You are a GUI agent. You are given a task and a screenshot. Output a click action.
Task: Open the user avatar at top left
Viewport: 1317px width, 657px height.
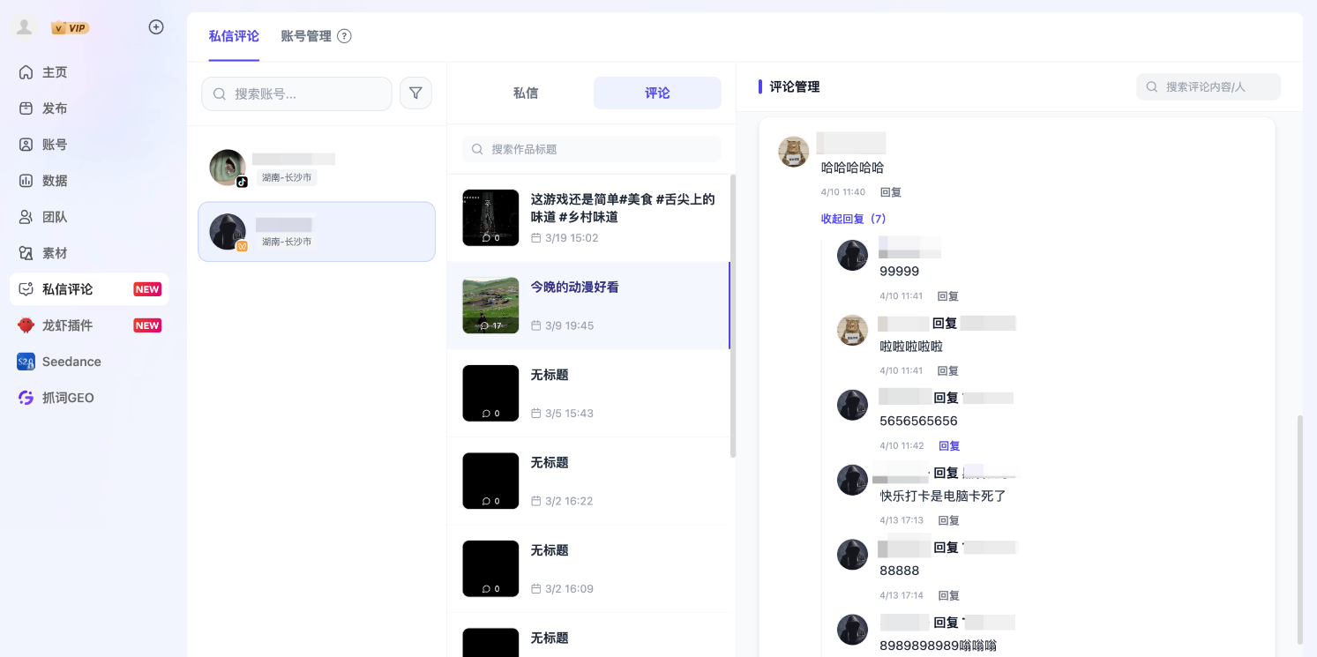24,27
